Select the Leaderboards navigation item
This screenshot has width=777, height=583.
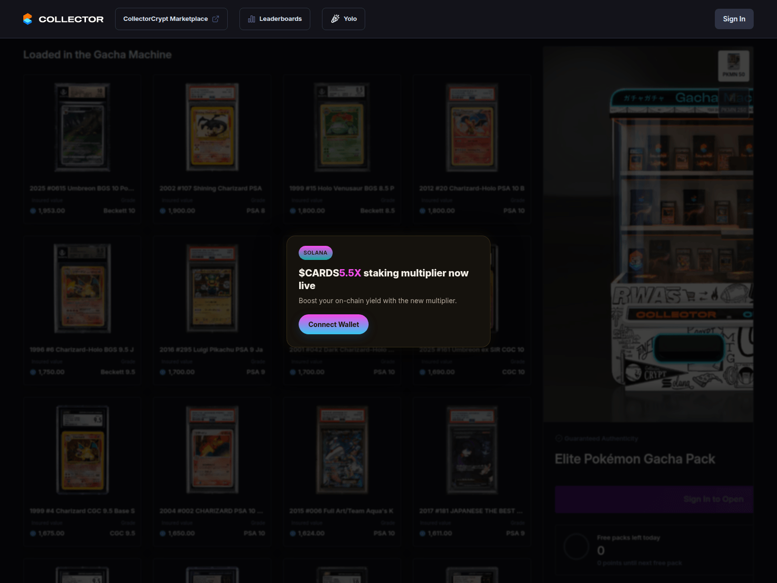(x=275, y=18)
